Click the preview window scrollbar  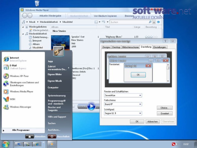[168, 73]
